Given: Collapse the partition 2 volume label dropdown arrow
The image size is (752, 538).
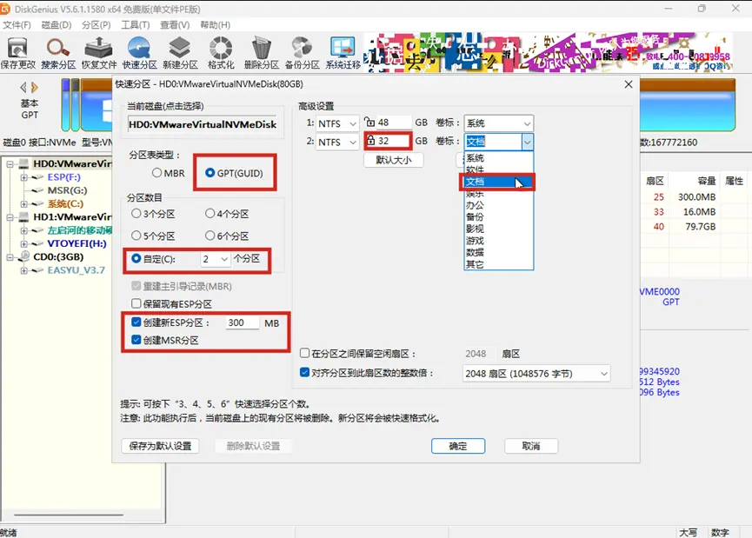Looking at the screenshot, I should (527, 142).
